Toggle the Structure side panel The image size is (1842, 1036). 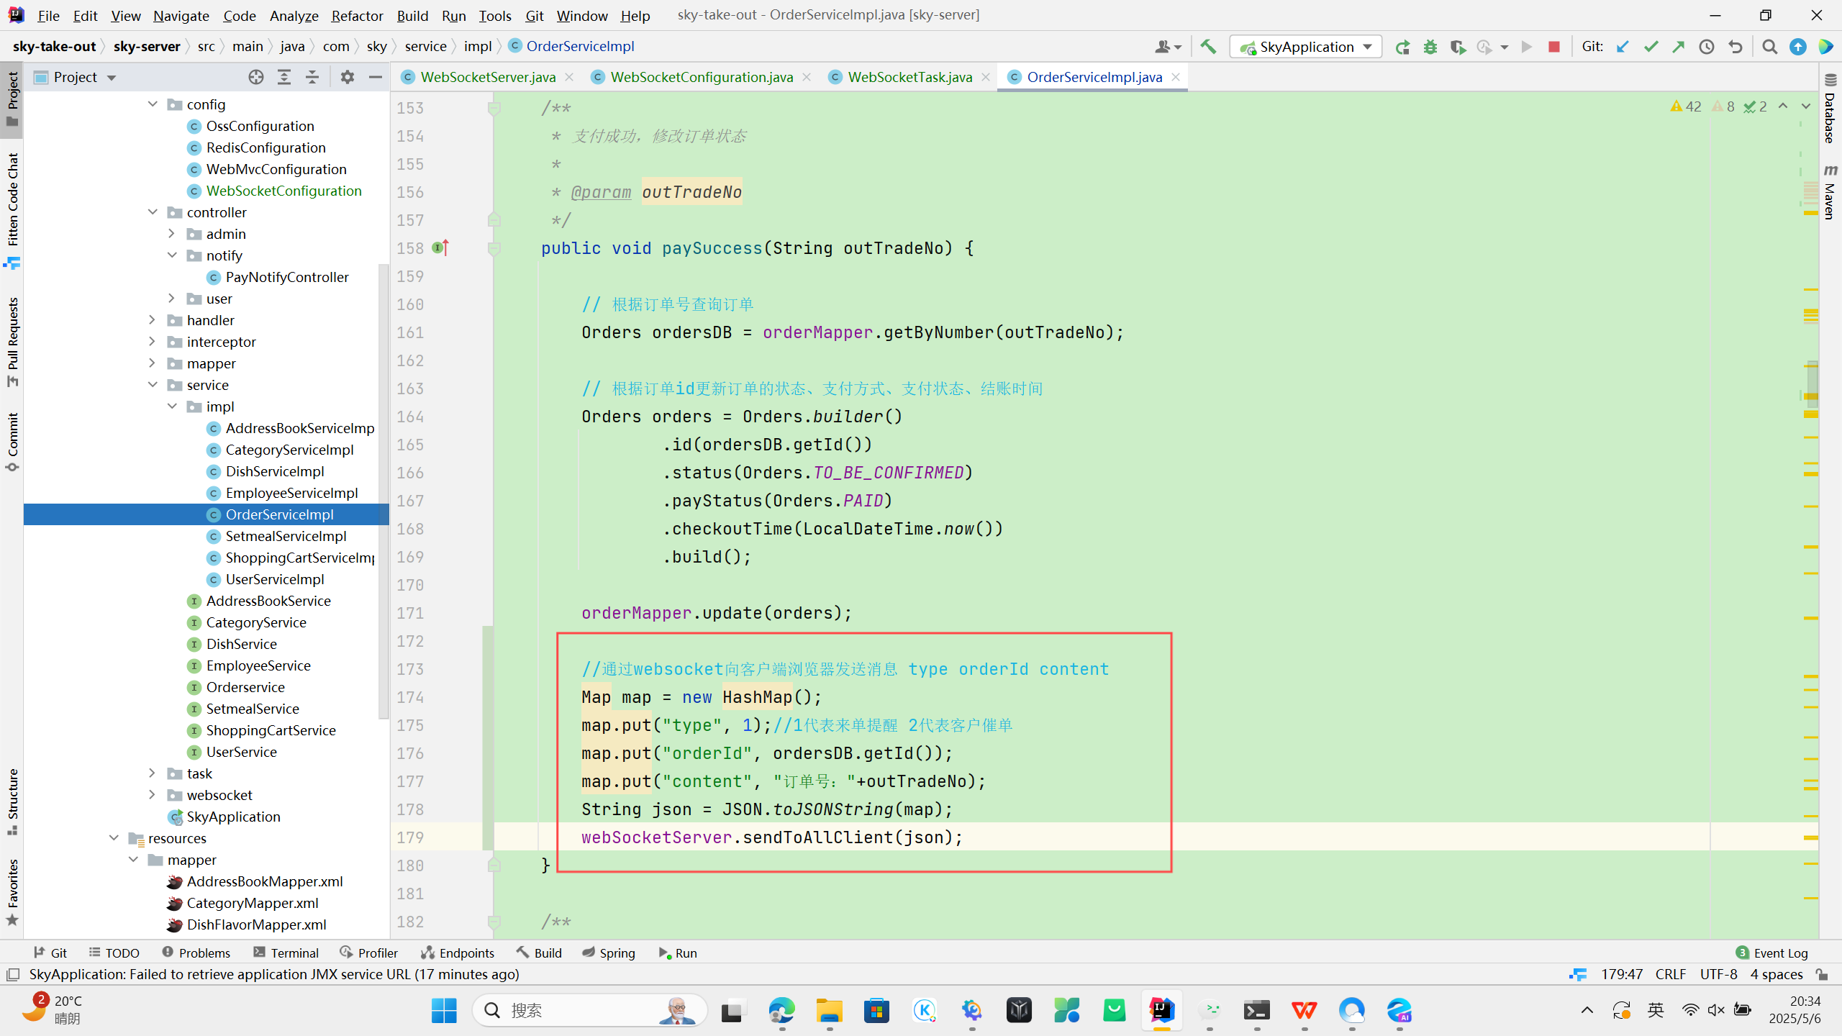[12, 800]
